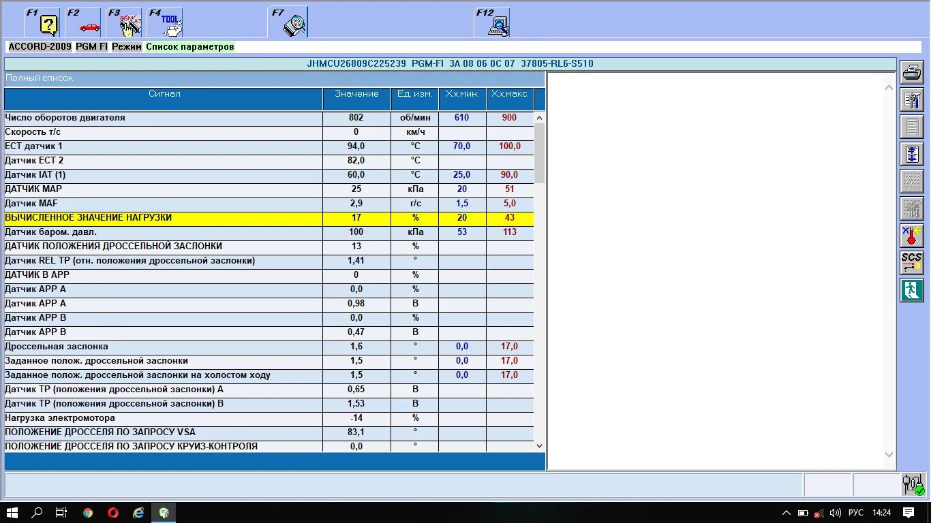Image resolution: width=931 pixels, height=523 pixels.
Task: Open the settings tools icon on right sidebar
Action: [912, 99]
